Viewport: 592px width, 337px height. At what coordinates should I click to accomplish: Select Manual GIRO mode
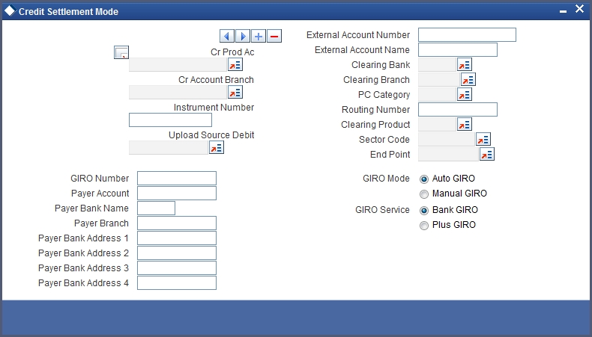point(424,194)
